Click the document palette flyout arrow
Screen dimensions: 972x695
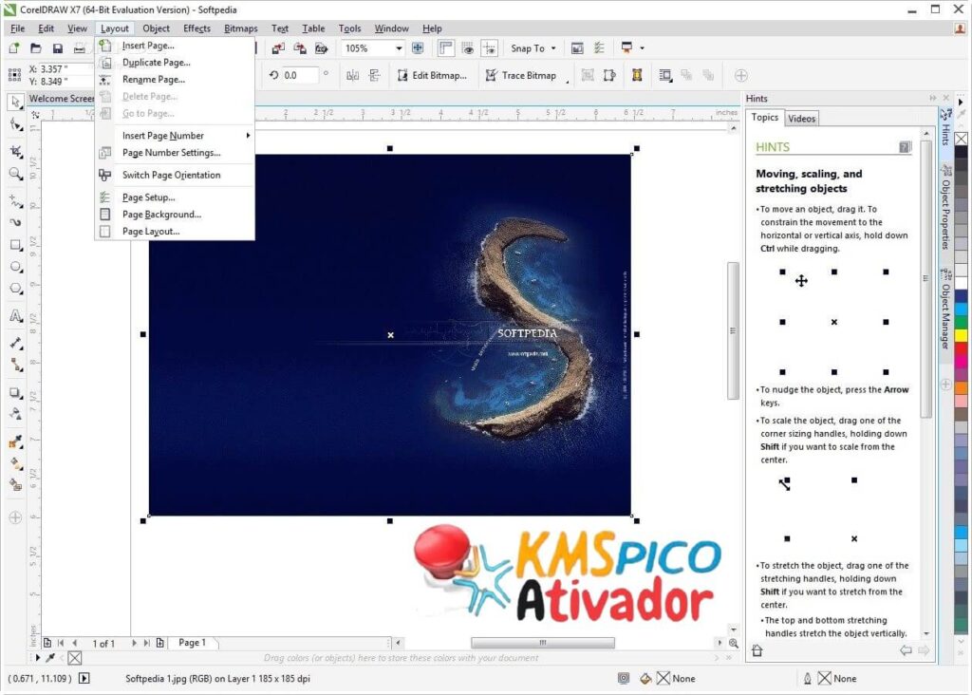[38, 658]
